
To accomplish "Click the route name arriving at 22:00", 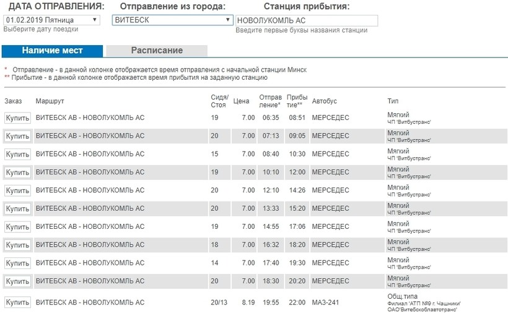I will click(x=90, y=302).
